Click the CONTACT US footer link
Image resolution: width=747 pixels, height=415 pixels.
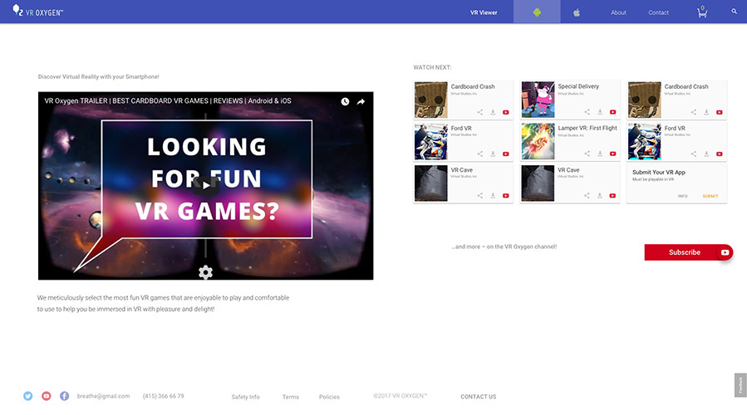tap(479, 397)
